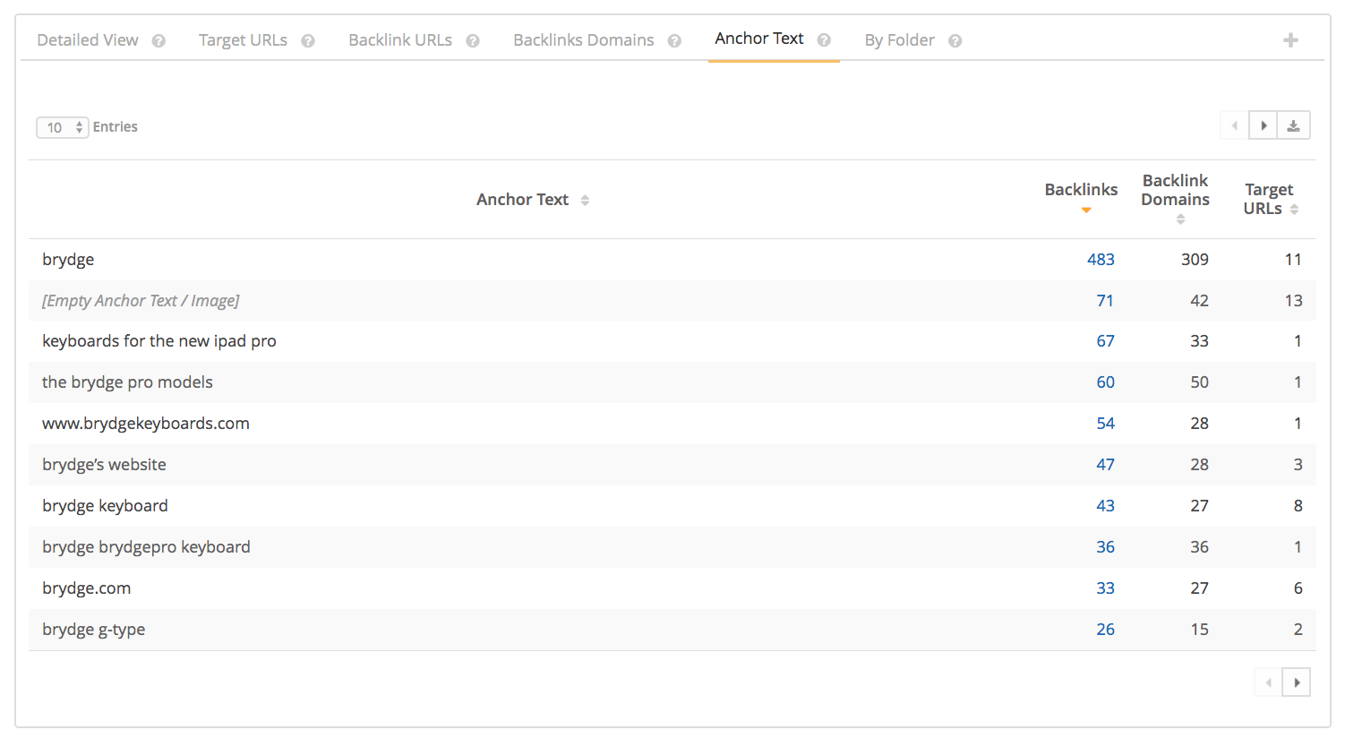Select 'the brydge pro models' anchor text
Viewport: 1345px width, 738px height.
pyautogui.click(x=127, y=382)
